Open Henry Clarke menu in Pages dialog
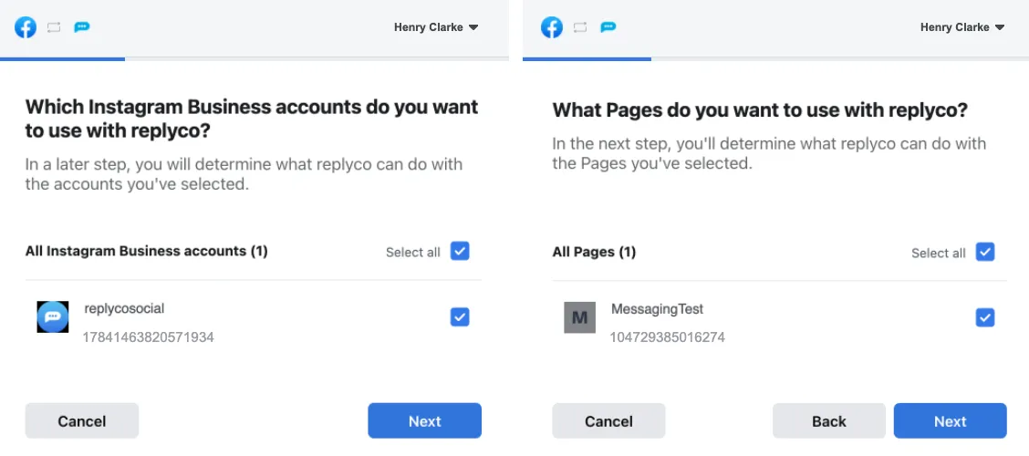This screenshot has width=1029, height=456. point(962,26)
